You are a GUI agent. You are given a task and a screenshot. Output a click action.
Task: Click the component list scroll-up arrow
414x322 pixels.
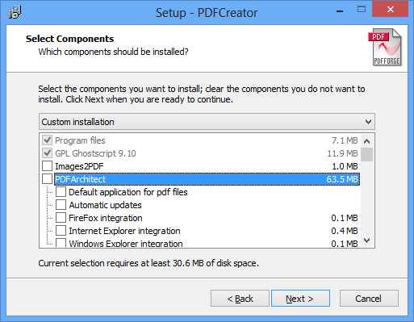tap(366, 141)
